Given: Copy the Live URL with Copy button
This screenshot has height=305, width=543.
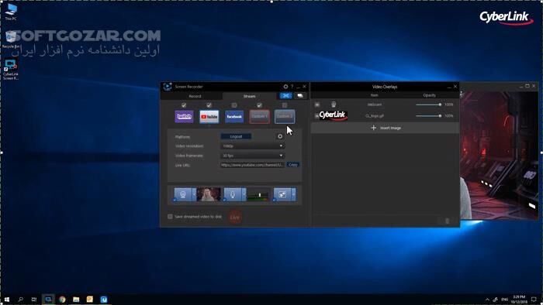Looking at the screenshot, I should (293, 165).
